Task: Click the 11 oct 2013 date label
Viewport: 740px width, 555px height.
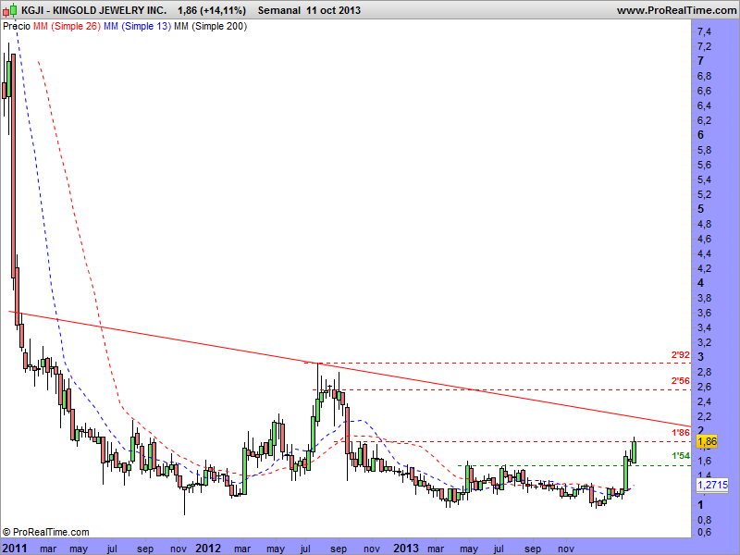Action: pyautogui.click(x=333, y=10)
